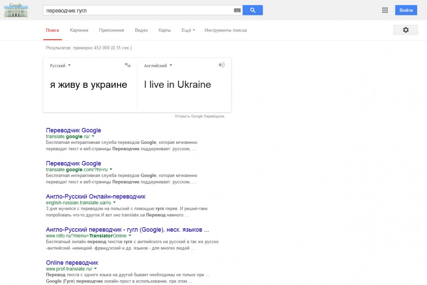Click the Google logo doodle
Image resolution: width=427 pixels, height=285 pixels.
pyautogui.click(x=16, y=10)
